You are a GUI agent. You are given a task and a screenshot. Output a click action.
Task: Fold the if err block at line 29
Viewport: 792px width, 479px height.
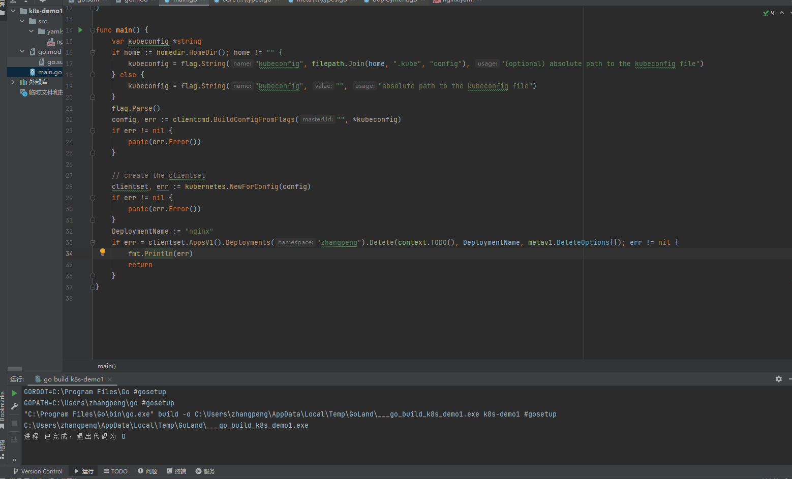point(93,198)
